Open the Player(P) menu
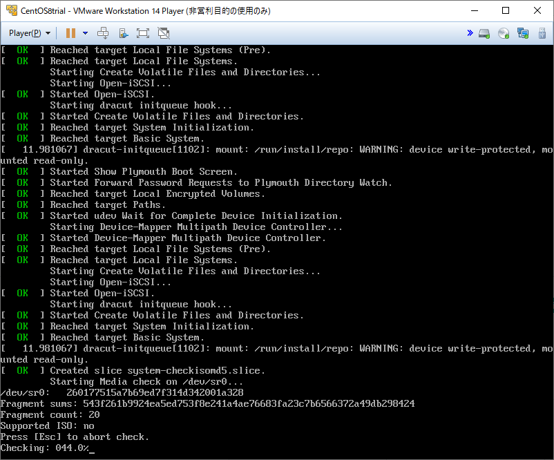 30,33
